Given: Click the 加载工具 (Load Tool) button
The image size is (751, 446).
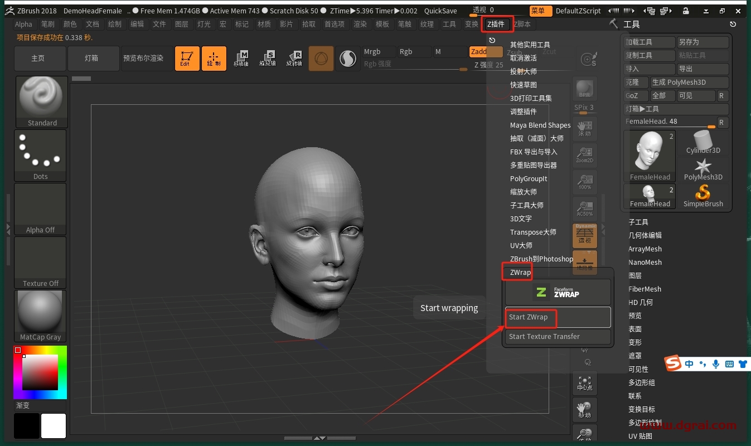Looking at the screenshot, I should click(650, 42).
